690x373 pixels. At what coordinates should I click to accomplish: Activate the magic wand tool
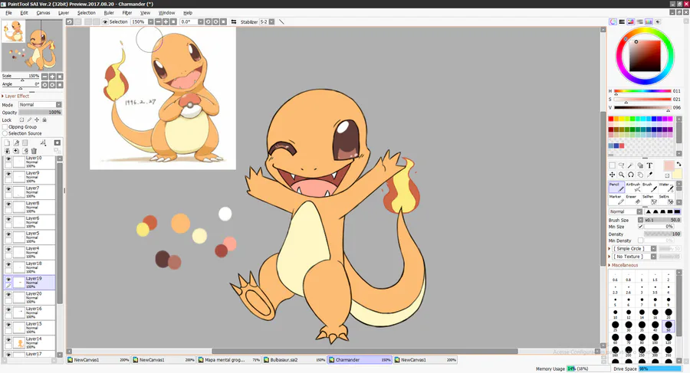tap(631, 165)
